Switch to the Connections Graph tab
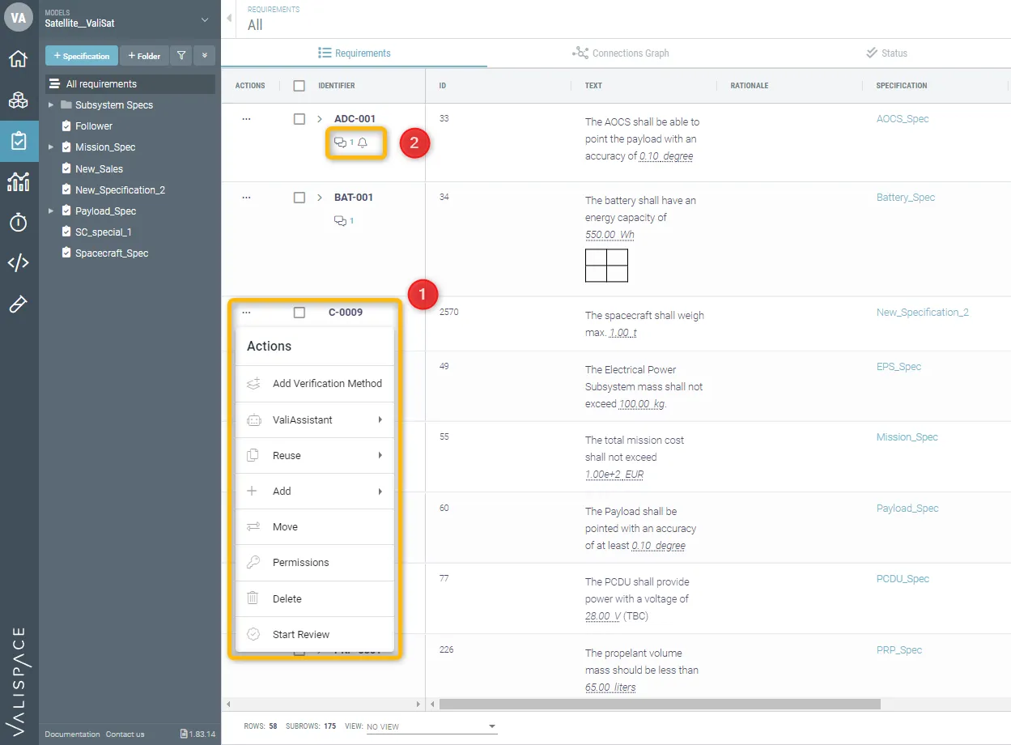This screenshot has height=745, width=1011. pyautogui.click(x=621, y=53)
